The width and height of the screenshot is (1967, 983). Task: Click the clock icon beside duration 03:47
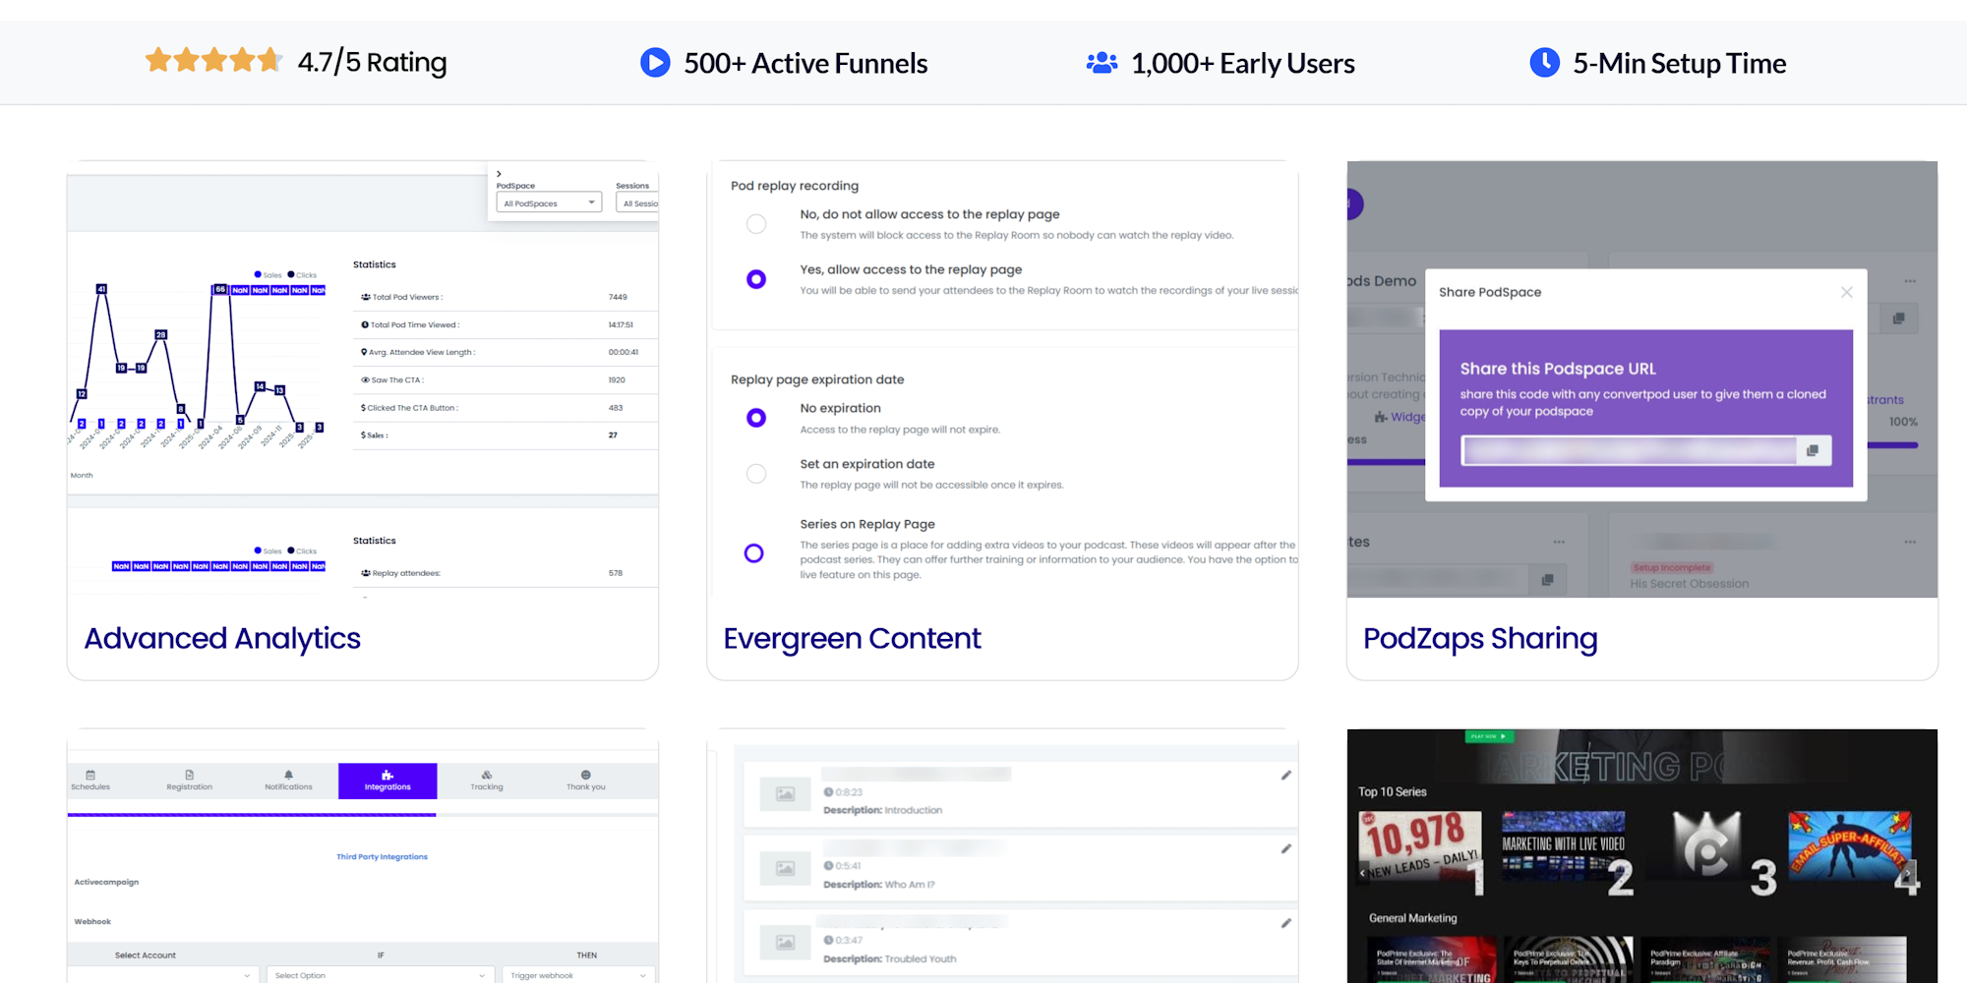[x=828, y=941]
